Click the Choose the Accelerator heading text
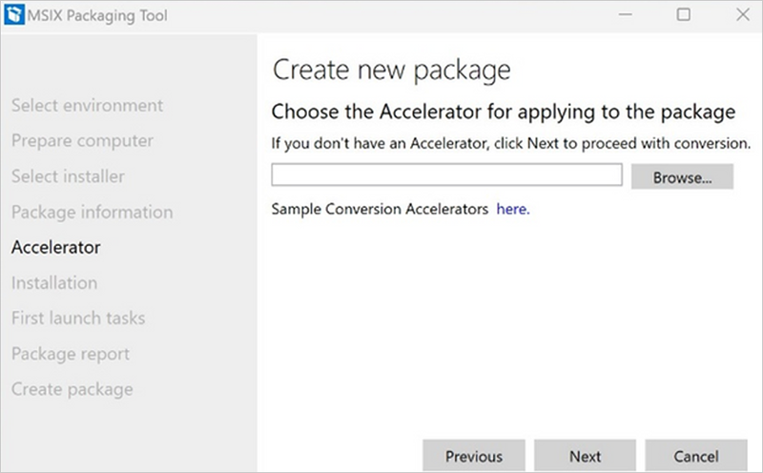Screen dimensions: 763x473 point(504,112)
